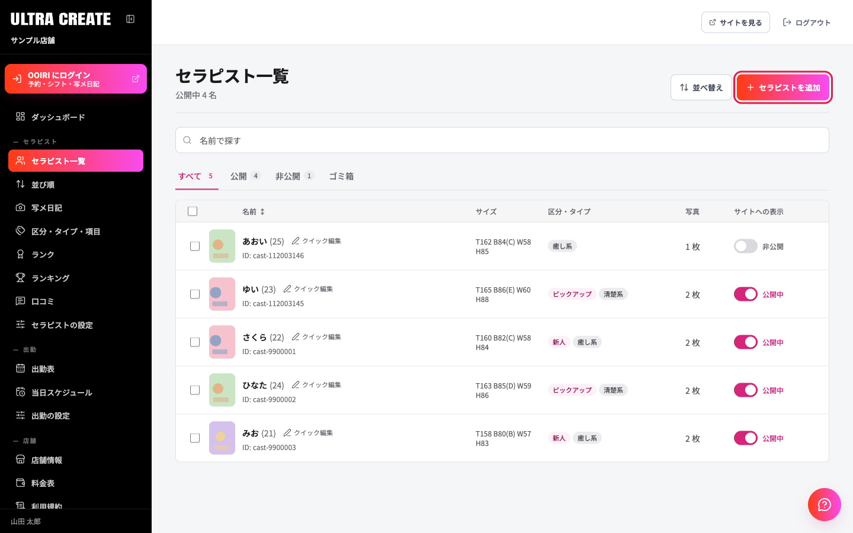Collapse the セラピスト sidebar section header
This screenshot has width=853, height=533.
pos(36,142)
